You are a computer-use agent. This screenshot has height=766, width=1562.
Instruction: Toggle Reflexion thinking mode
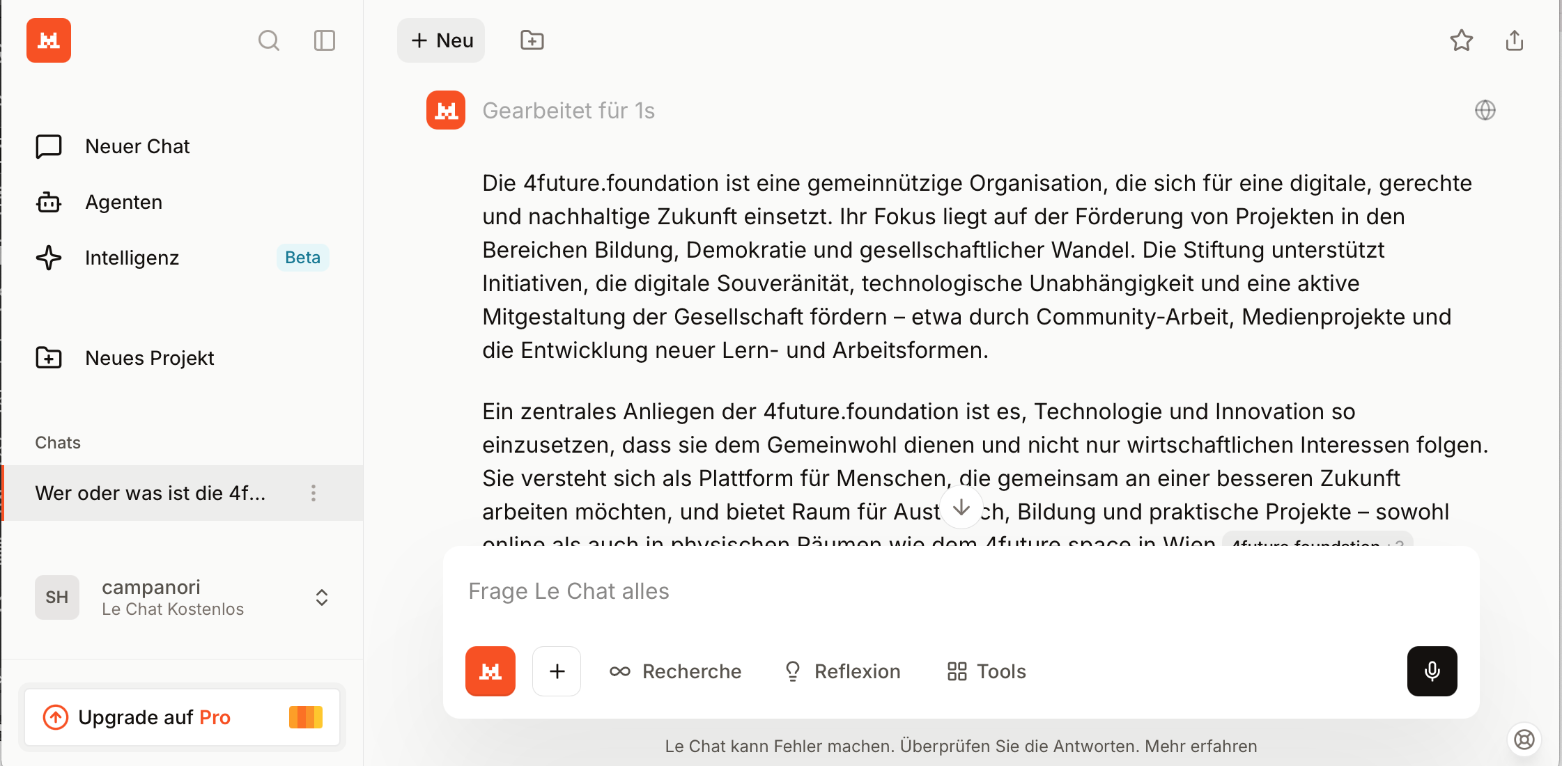[x=842, y=671]
